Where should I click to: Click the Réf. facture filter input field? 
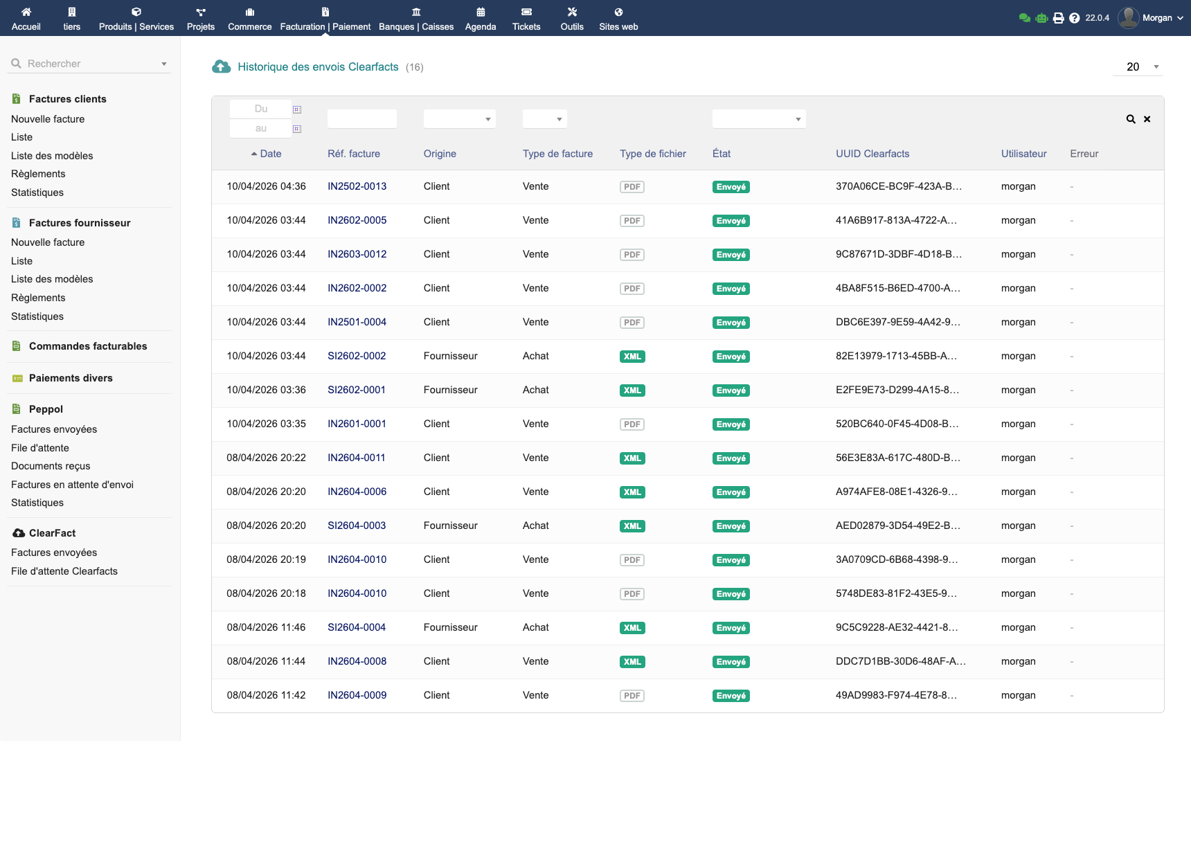tap(361, 119)
